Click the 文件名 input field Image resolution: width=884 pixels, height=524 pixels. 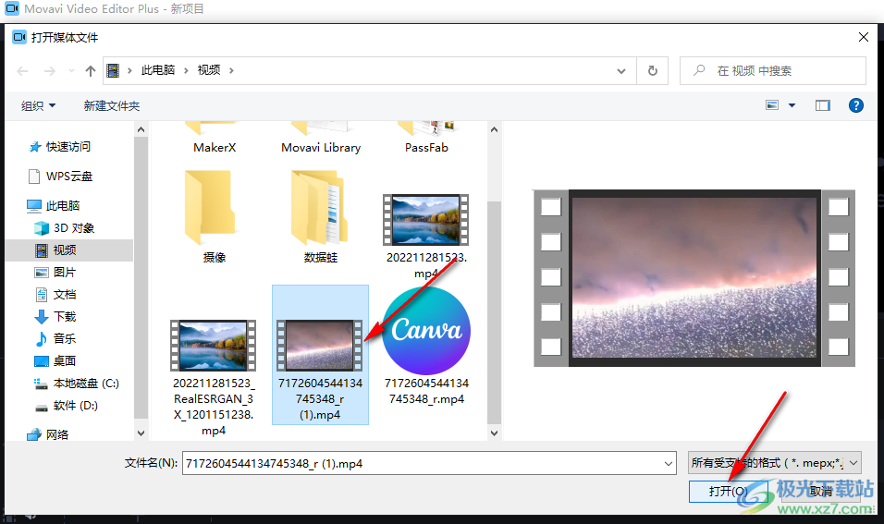(x=429, y=464)
